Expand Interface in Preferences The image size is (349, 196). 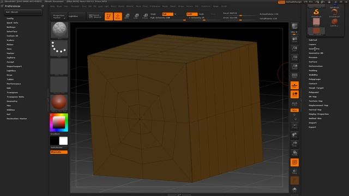(12, 32)
